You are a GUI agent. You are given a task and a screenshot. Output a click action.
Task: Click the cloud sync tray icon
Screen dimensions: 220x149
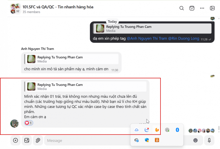(137, 140)
